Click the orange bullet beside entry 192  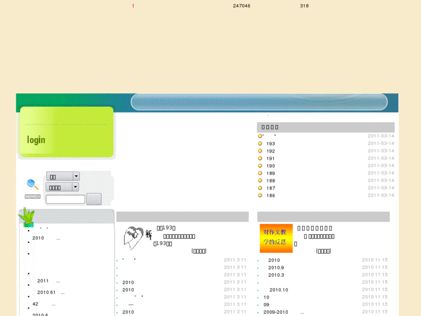[x=260, y=151]
